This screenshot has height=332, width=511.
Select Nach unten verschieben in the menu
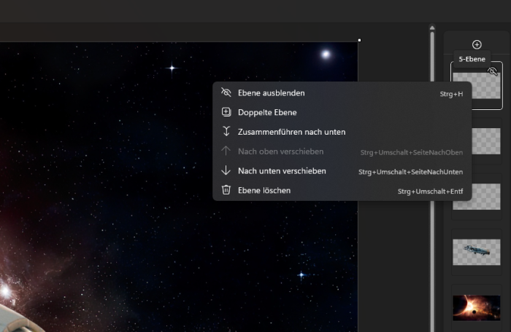click(x=282, y=171)
